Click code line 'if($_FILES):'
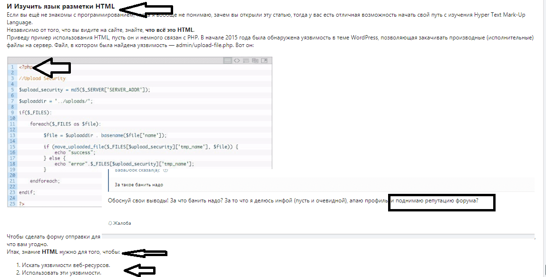This screenshot has width=546, height=277. coord(35,113)
